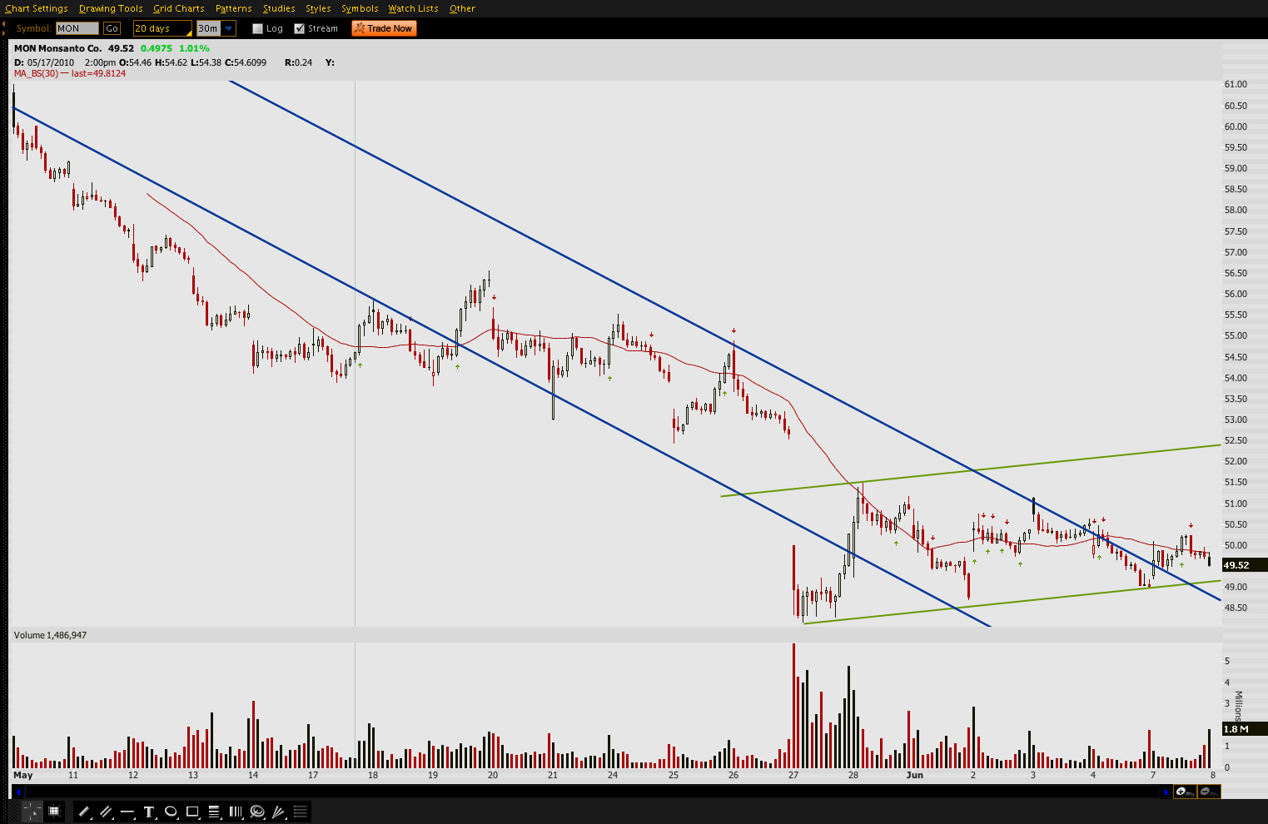Select the Fibonacci spiral tool
This screenshot has height=824, width=1268.
[x=257, y=812]
